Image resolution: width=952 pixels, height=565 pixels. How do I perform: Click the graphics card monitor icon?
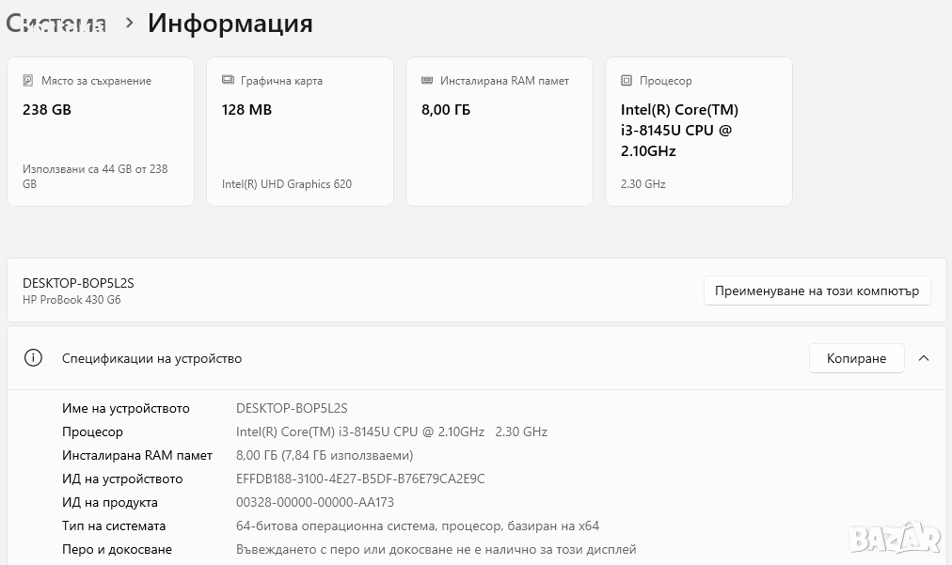(x=228, y=81)
